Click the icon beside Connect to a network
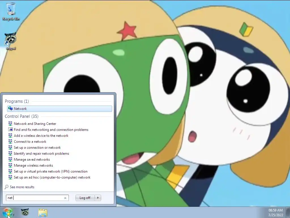Screen dimensions: 290x218 point(10,141)
